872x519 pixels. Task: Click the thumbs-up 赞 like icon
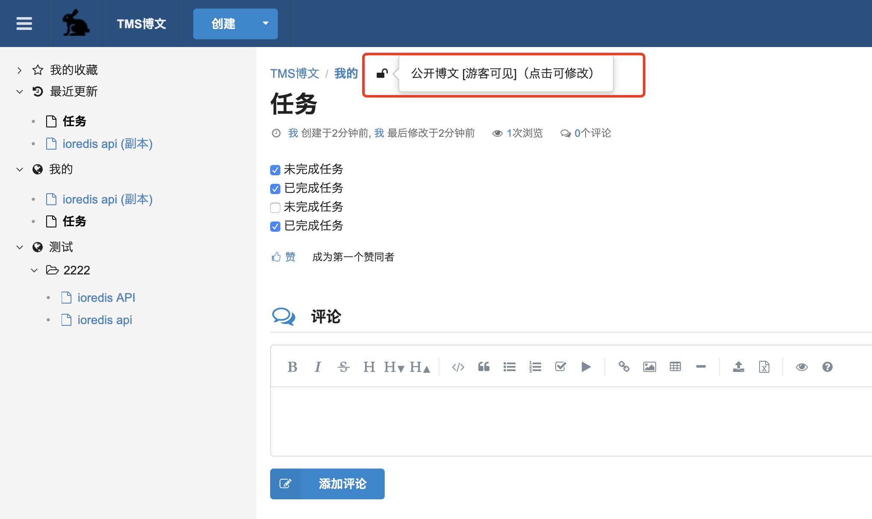click(x=276, y=257)
